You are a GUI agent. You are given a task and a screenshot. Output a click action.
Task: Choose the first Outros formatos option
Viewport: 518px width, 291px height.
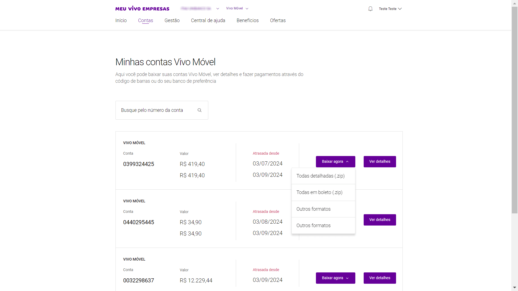323,209
